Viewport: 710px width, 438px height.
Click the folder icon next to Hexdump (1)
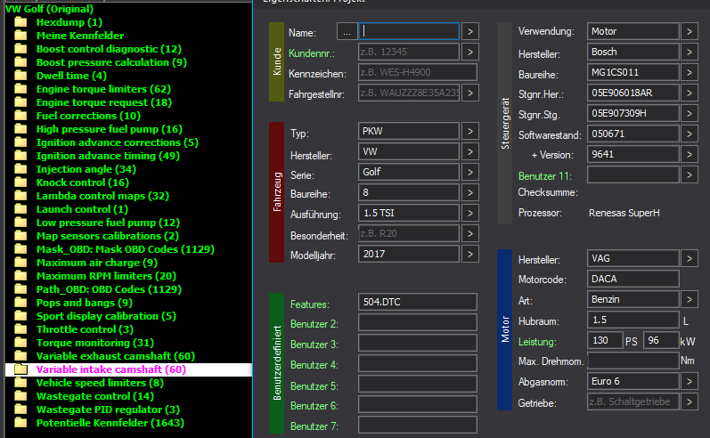(x=20, y=22)
